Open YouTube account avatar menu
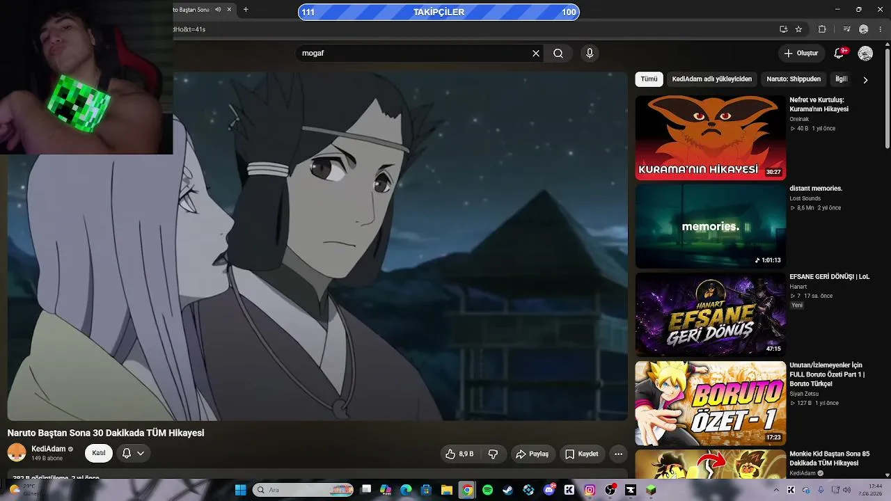The width and height of the screenshot is (891, 501). pos(865,54)
